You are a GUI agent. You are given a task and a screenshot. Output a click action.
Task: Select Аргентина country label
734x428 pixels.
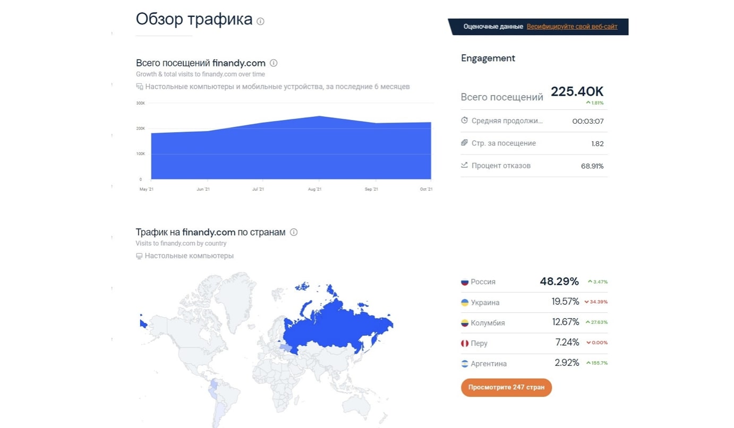(x=489, y=364)
